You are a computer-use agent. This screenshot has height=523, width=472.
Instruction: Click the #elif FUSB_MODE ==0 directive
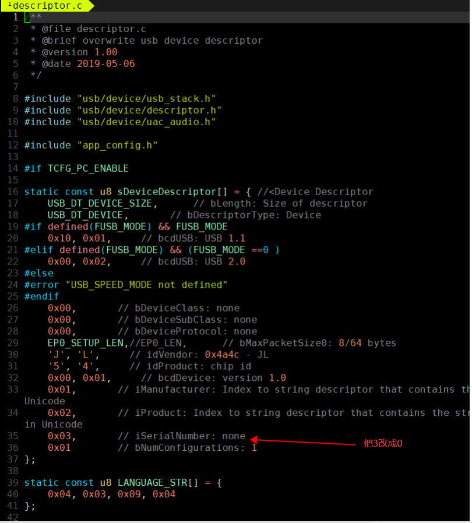tap(152, 250)
